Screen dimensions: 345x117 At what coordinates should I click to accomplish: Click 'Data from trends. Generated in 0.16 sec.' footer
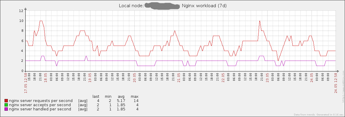click(318, 115)
